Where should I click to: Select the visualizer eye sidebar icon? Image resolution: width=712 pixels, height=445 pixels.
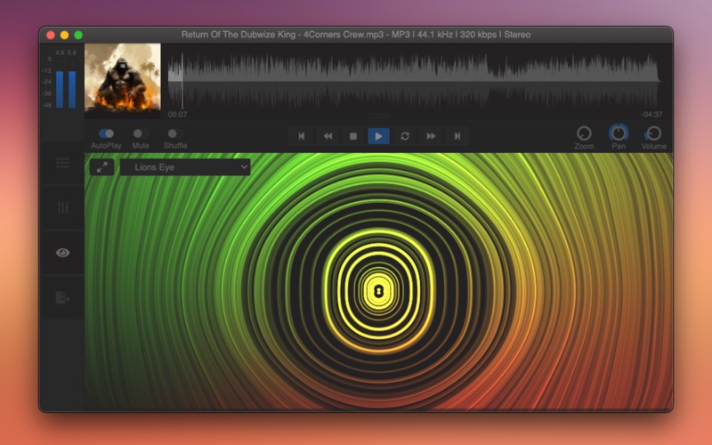(62, 253)
